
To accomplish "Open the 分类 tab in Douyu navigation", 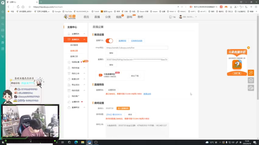I will [108, 17].
